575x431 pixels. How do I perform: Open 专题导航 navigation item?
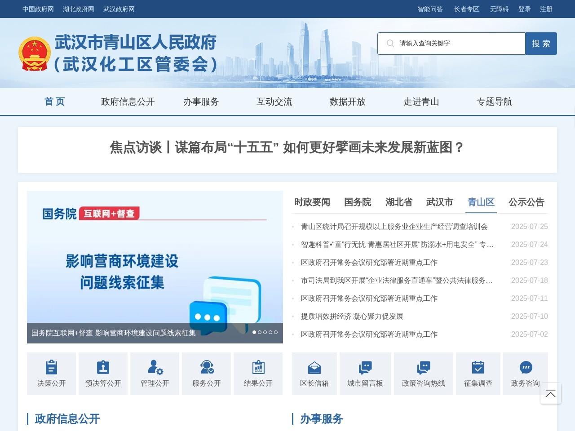[x=495, y=101]
